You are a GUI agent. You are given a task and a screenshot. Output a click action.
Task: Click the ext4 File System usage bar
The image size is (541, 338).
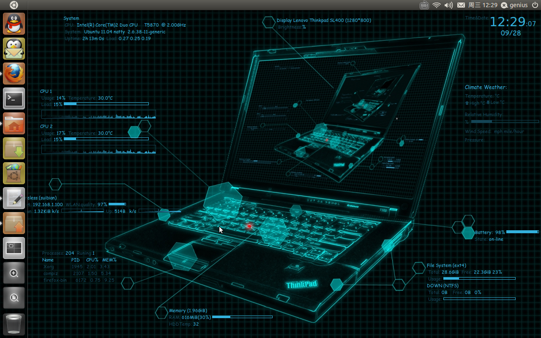[479, 278]
